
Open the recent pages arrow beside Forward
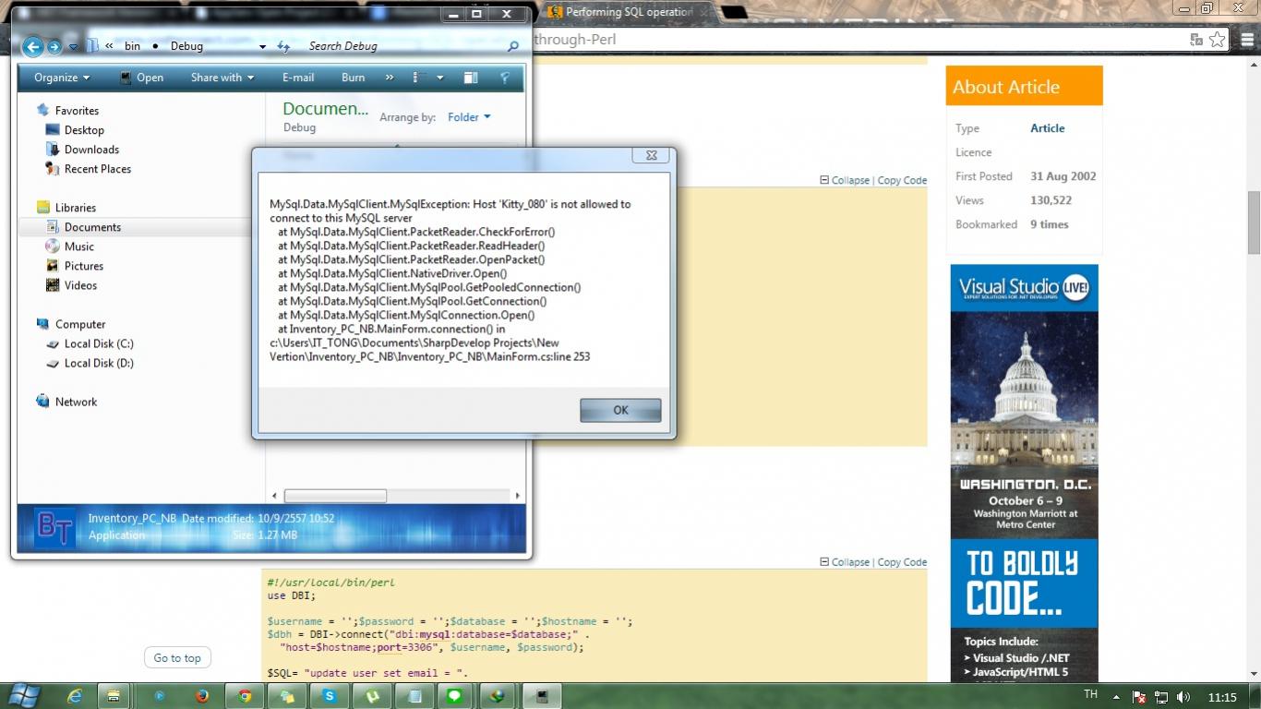pos(73,47)
